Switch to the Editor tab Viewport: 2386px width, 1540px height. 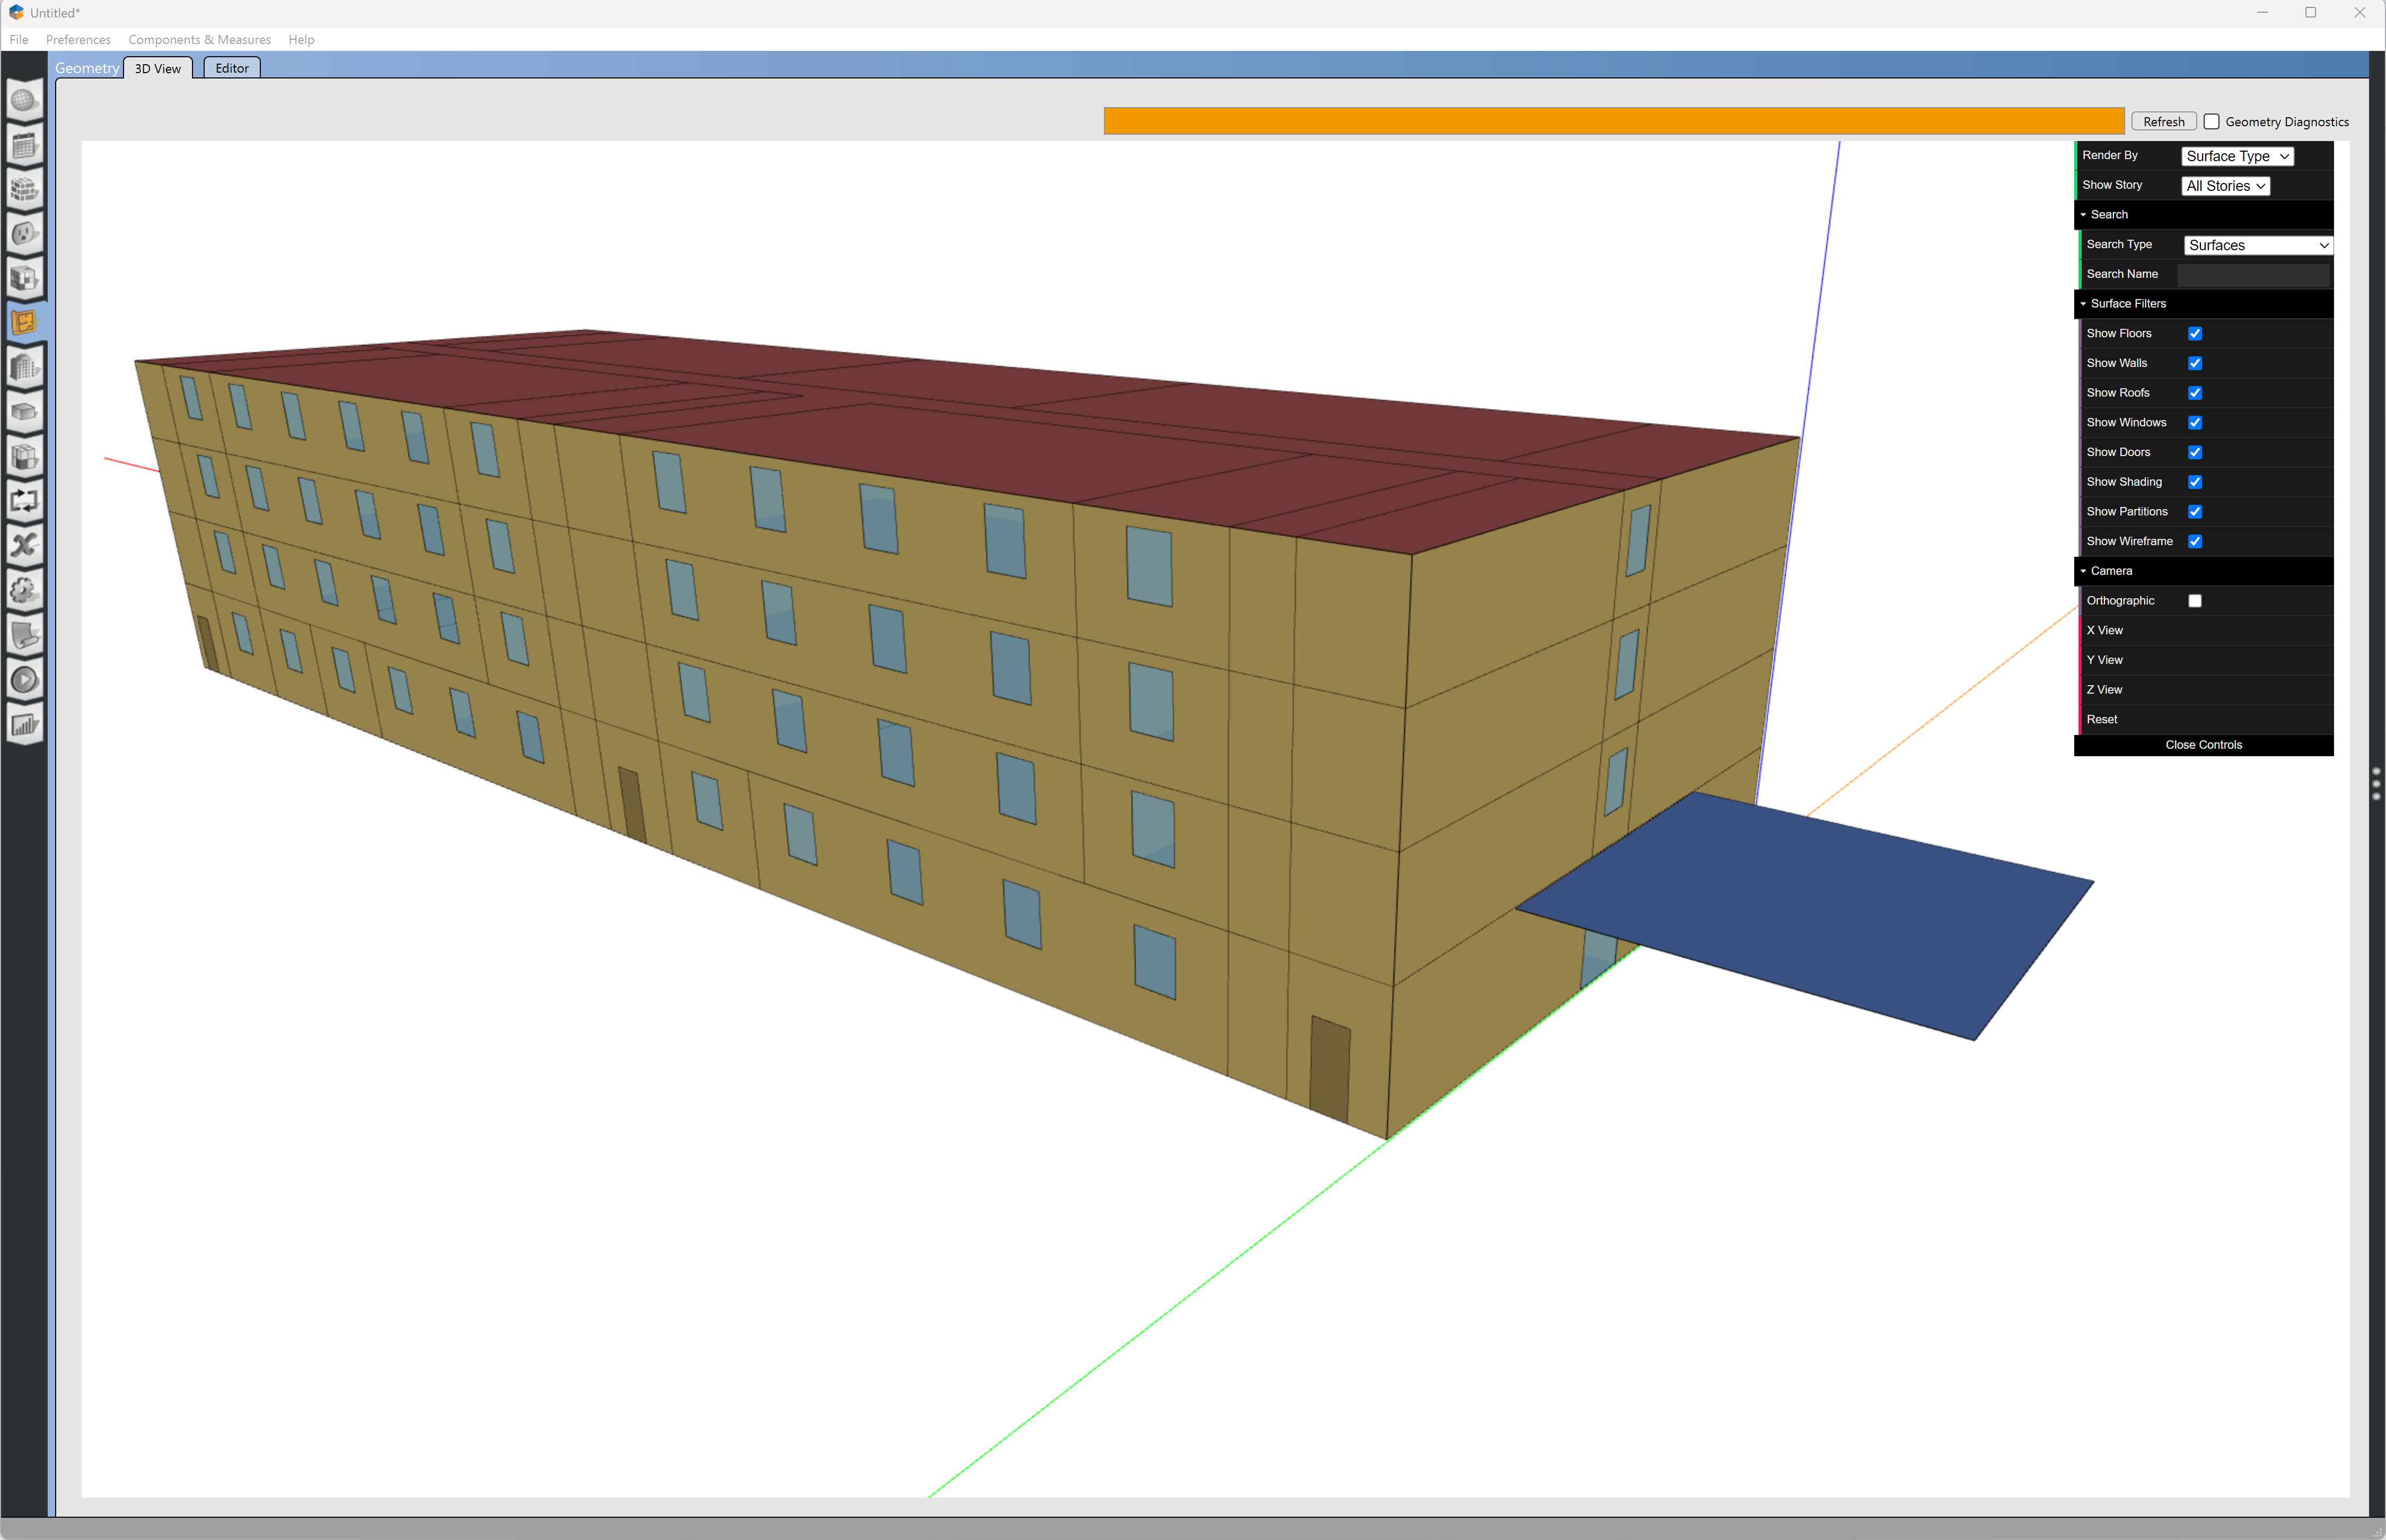[x=232, y=68]
